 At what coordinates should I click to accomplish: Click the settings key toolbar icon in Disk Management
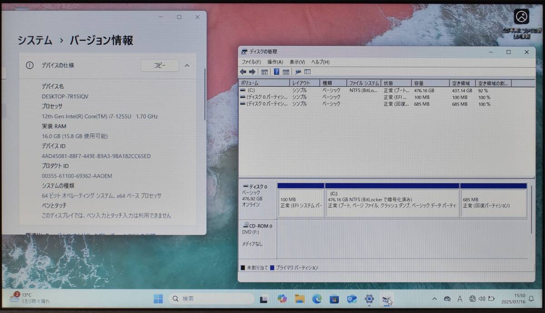pos(298,72)
